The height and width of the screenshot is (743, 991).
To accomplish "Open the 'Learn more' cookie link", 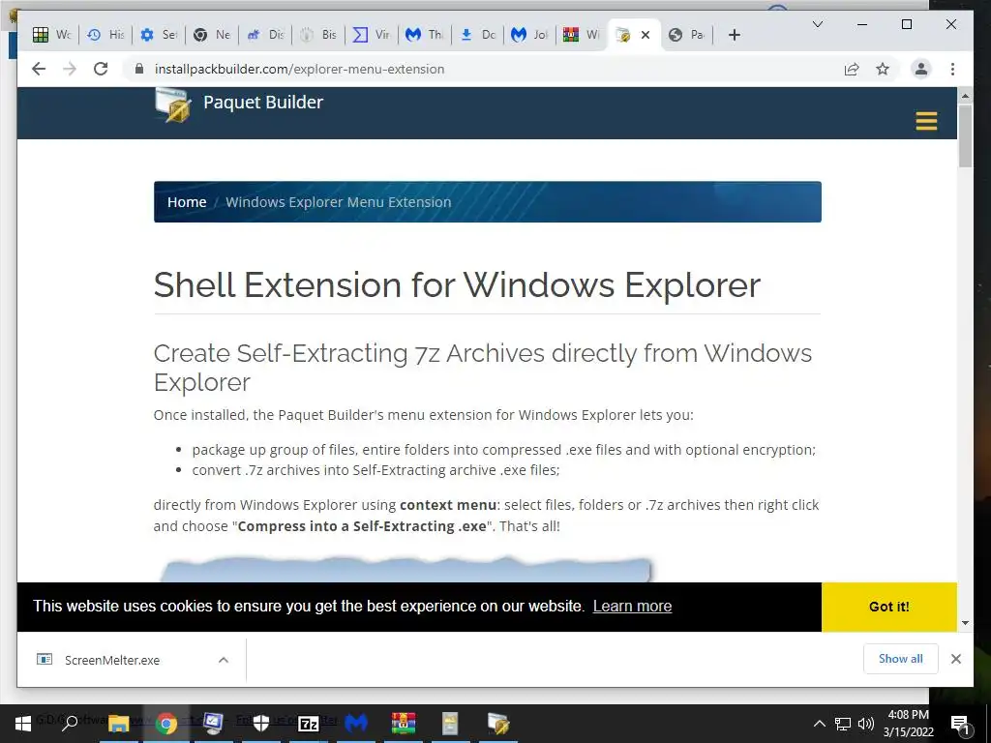I will click(x=632, y=606).
